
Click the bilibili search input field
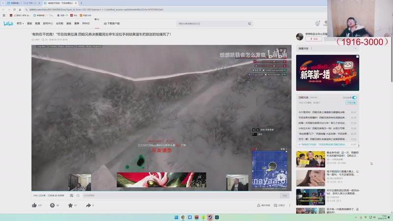(x=212, y=24)
